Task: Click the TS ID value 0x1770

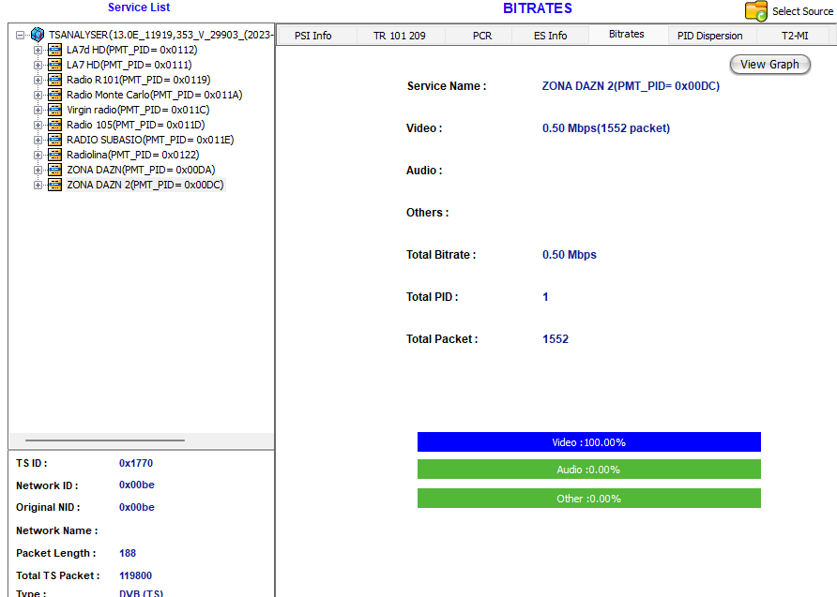Action: tap(135, 463)
